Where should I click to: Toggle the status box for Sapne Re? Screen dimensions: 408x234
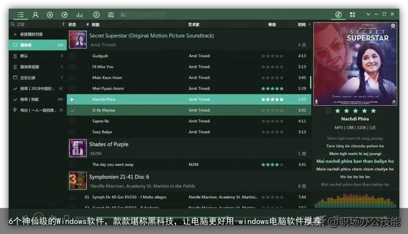tap(72, 121)
